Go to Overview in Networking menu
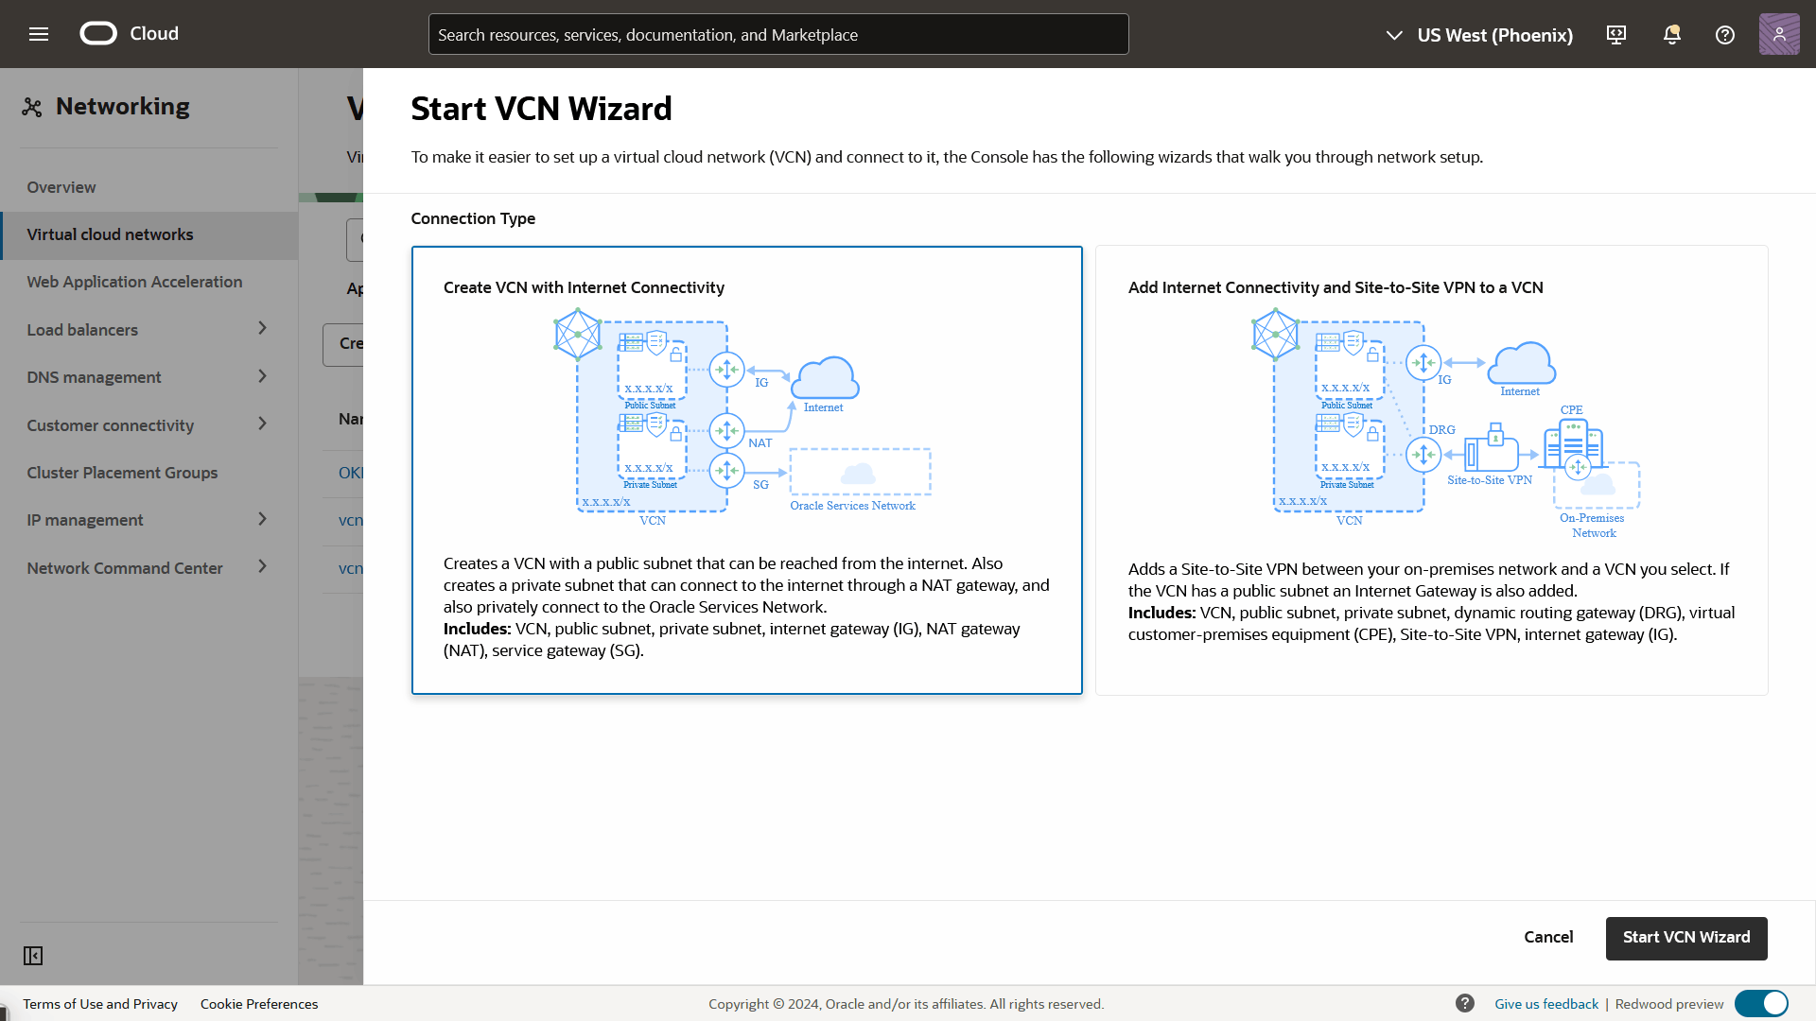 (61, 187)
